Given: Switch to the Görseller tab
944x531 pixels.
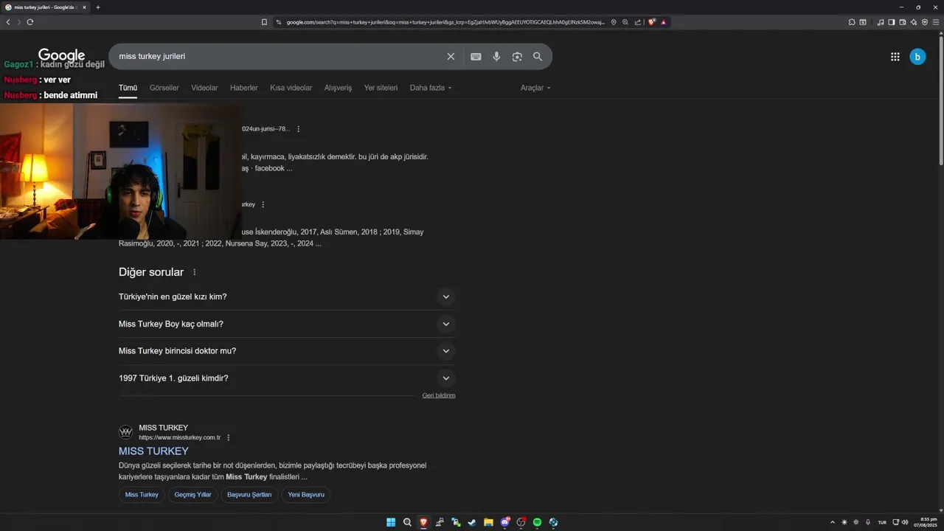Looking at the screenshot, I should coord(164,88).
